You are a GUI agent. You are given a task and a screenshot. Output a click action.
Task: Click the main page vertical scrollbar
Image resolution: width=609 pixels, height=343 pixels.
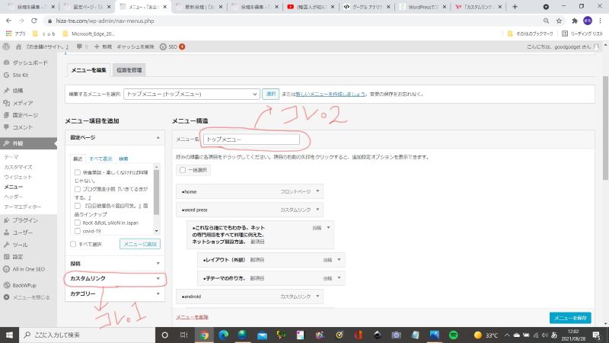click(605, 128)
